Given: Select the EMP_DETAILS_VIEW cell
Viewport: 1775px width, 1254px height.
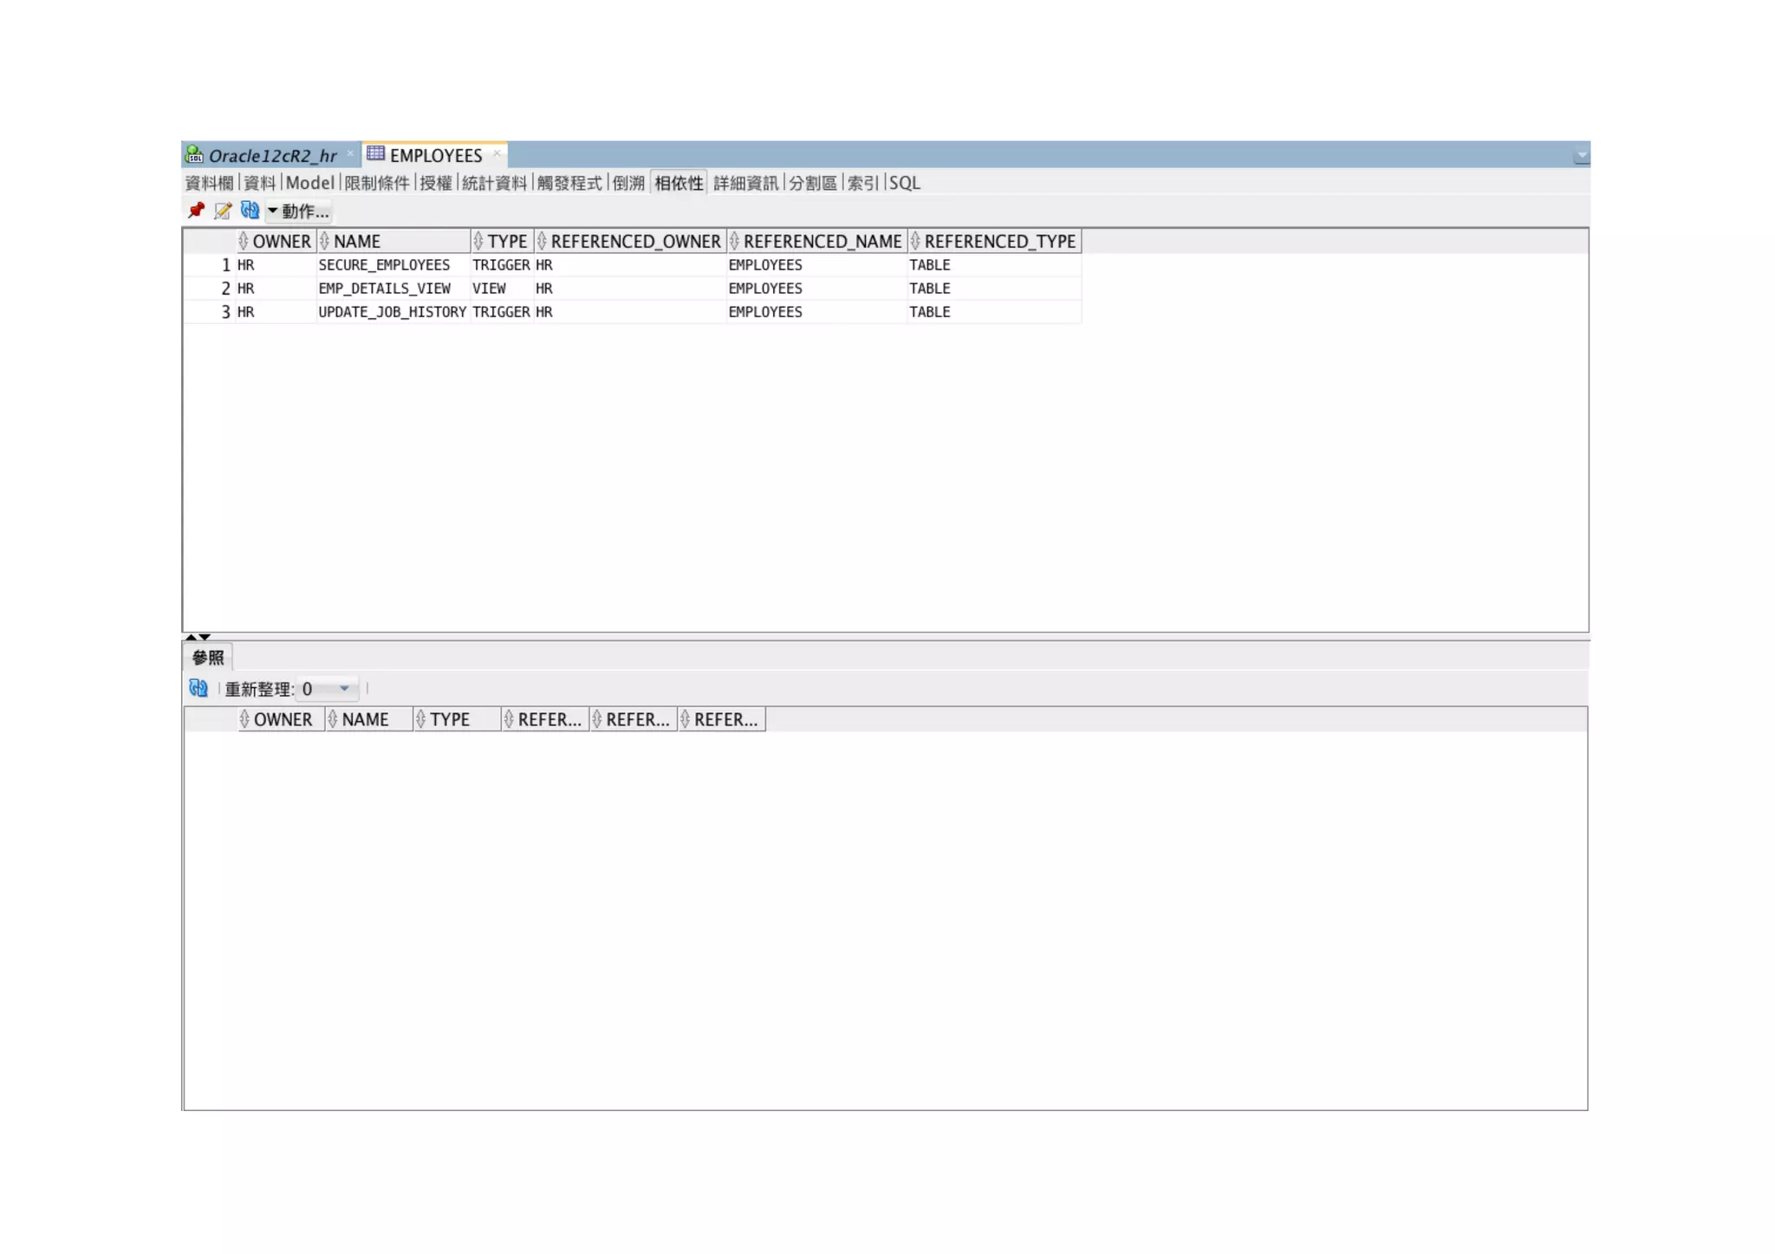Looking at the screenshot, I should point(393,289).
